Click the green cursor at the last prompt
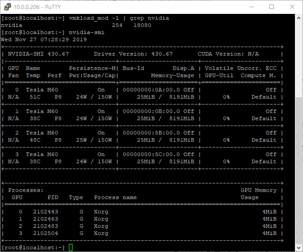Screen dimensions: 303x252 [x=71, y=248]
